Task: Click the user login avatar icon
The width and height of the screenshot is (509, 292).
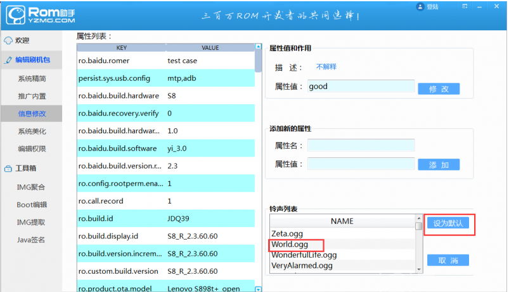Action: [x=420, y=6]
